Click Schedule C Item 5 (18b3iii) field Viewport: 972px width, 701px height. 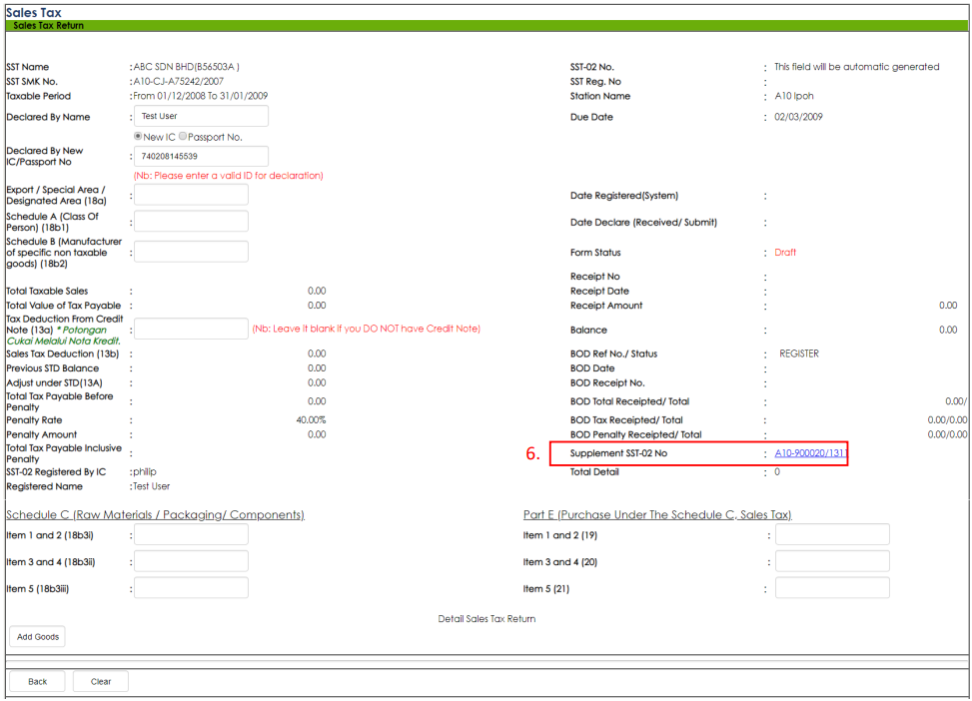coord(191,588)
